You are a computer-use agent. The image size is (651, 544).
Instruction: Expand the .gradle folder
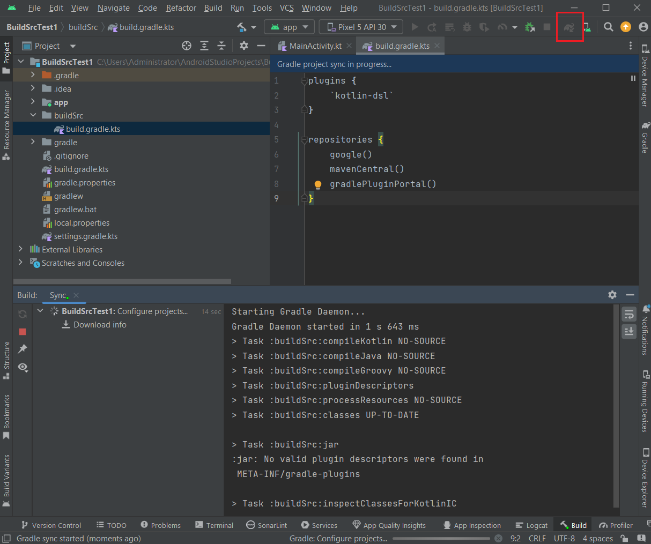click(33, 74)
